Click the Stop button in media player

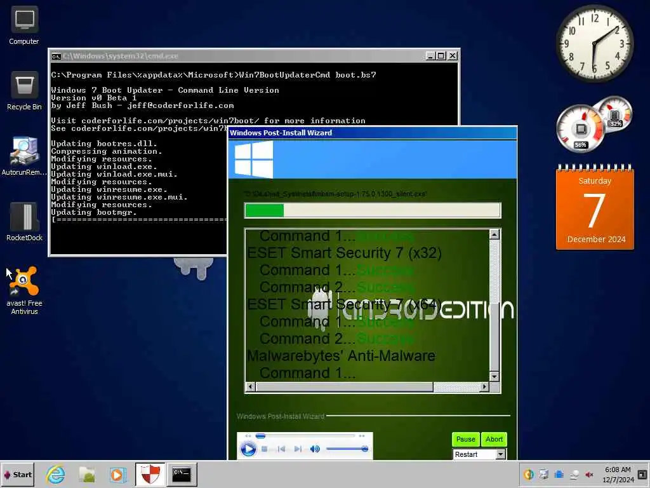coord(265,449)
